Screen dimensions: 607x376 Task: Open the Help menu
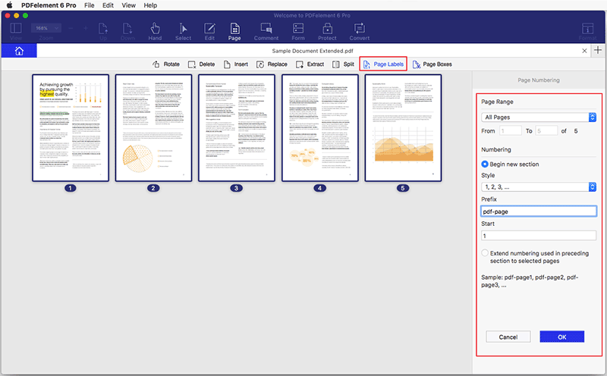(x=150, y=5)
